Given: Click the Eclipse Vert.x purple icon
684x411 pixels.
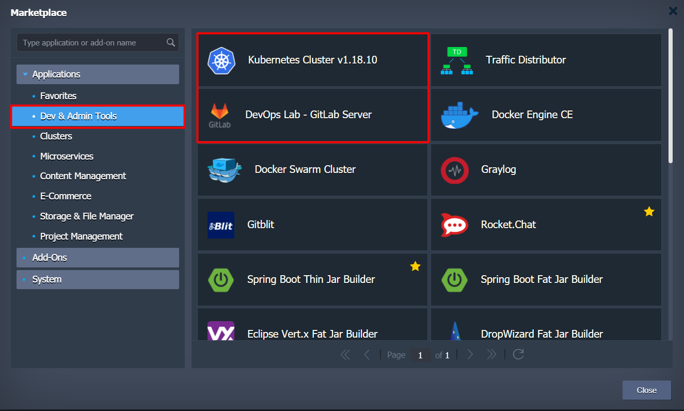Looking at the screenshot, I should pyautogui.click(x=221, y=331).
